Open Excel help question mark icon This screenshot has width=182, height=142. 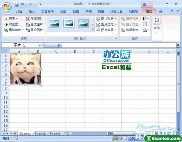(x=160, y=11)
